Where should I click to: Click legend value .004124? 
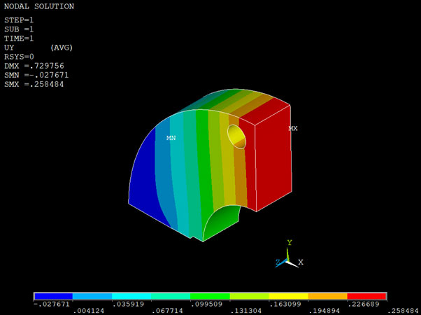tap(89, 311)
